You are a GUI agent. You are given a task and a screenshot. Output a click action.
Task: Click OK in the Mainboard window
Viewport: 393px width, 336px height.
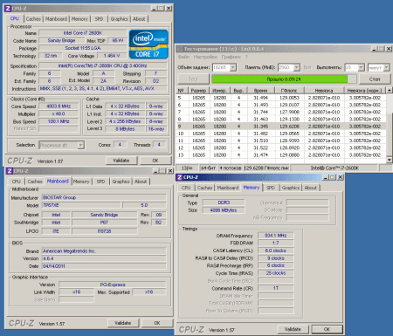[x=157, y=323]
